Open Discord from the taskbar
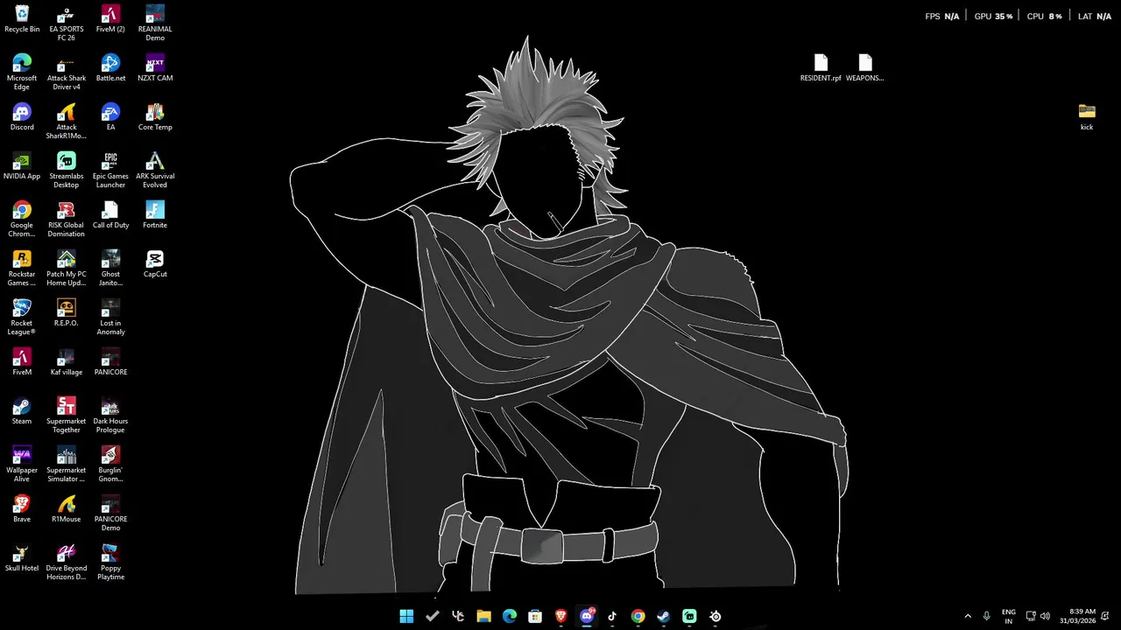This screenshot has height=630, width=1121. pyautogui.click(x=587, y=616)
